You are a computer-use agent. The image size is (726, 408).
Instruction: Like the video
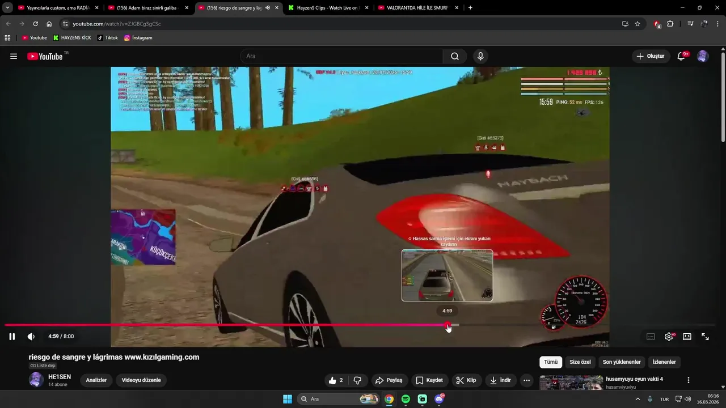[x=335, y=380]
